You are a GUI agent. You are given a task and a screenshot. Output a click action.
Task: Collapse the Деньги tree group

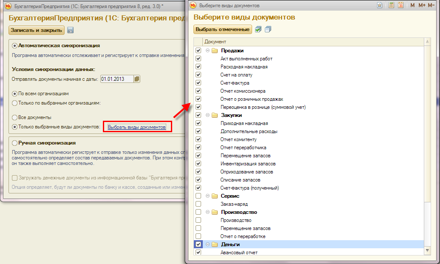pos(207,244)
